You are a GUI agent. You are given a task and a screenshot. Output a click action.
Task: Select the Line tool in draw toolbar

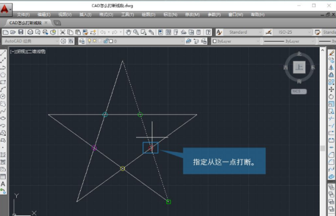(x=3, y=53)
